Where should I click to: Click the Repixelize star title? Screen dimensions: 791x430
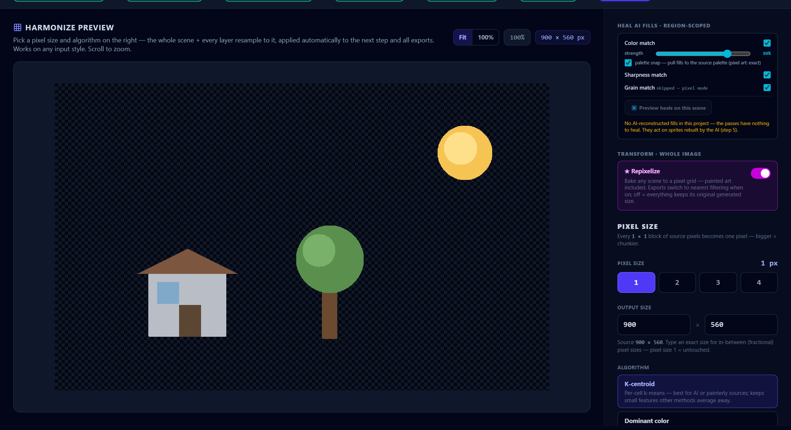[x=642, y=171]
